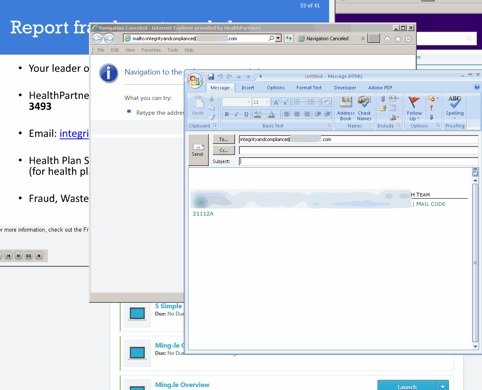Center the text alignment
The height and width of the screenshot is (390, 482).
(x=296, y=114)
